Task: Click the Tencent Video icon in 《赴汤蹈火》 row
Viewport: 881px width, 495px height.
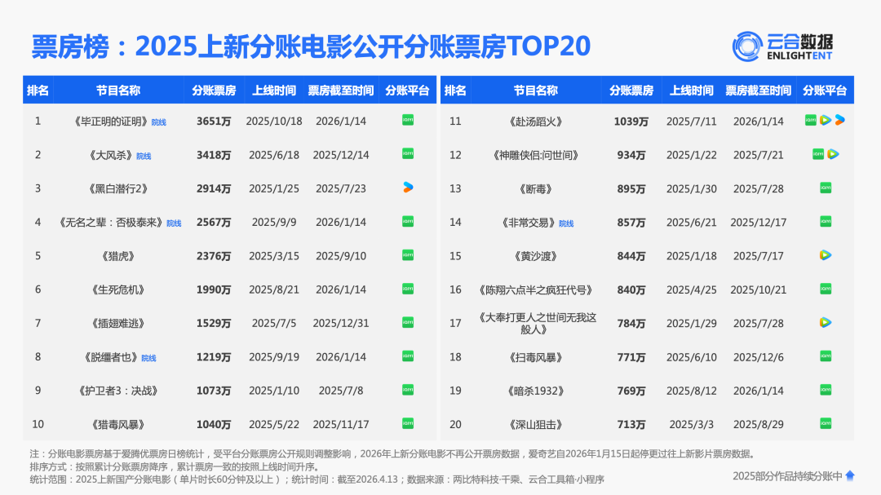Action: coord(826,120)
